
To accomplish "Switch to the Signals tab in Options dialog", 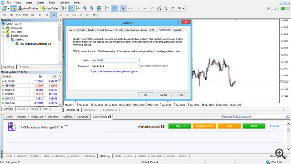I will coord(177,30).
